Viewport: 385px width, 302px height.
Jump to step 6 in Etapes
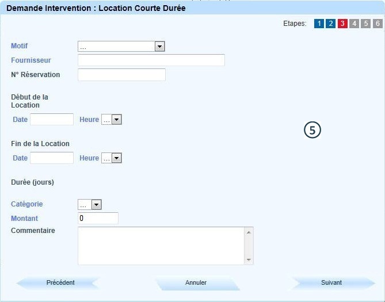click(x=378, y=24)
